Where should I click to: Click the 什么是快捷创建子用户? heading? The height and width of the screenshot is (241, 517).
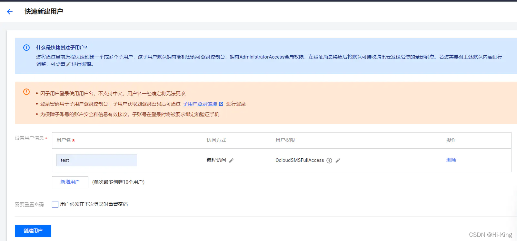[62, 48]
